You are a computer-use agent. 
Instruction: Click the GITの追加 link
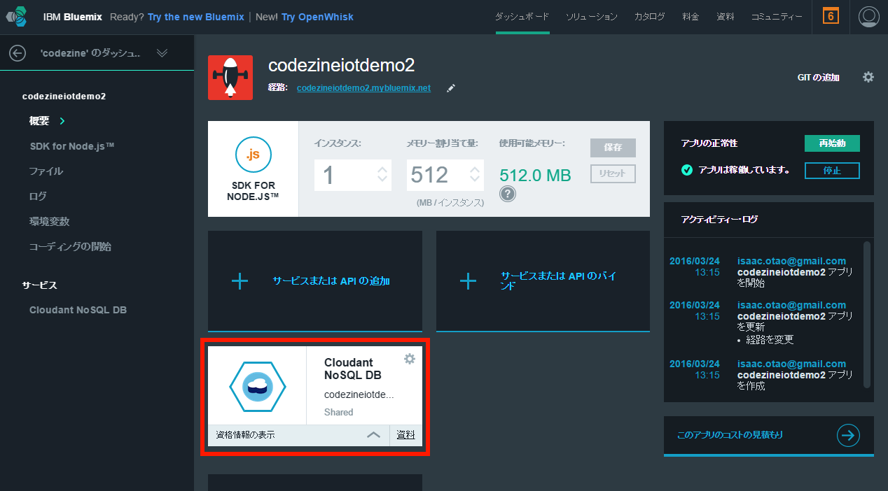tap(818, 78)
